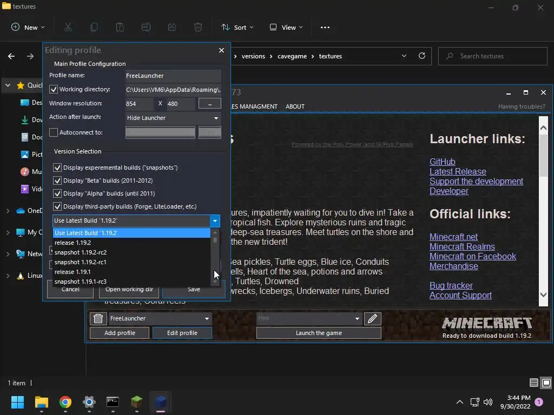Click the Search textures box
Screen dimensions: 554x415
click(x=492, y=56)
